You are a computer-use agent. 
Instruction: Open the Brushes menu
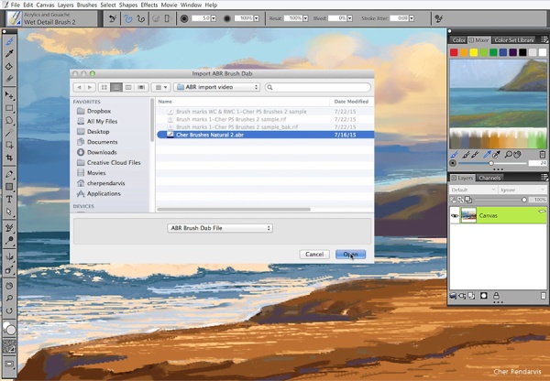tap(87, 5)
